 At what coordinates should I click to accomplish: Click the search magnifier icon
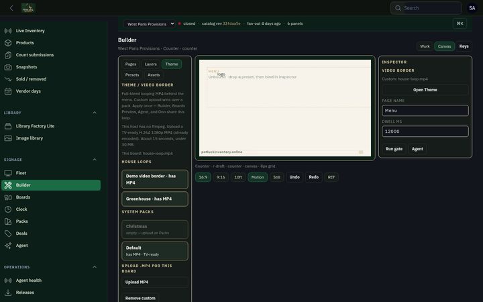coord(398,8)
